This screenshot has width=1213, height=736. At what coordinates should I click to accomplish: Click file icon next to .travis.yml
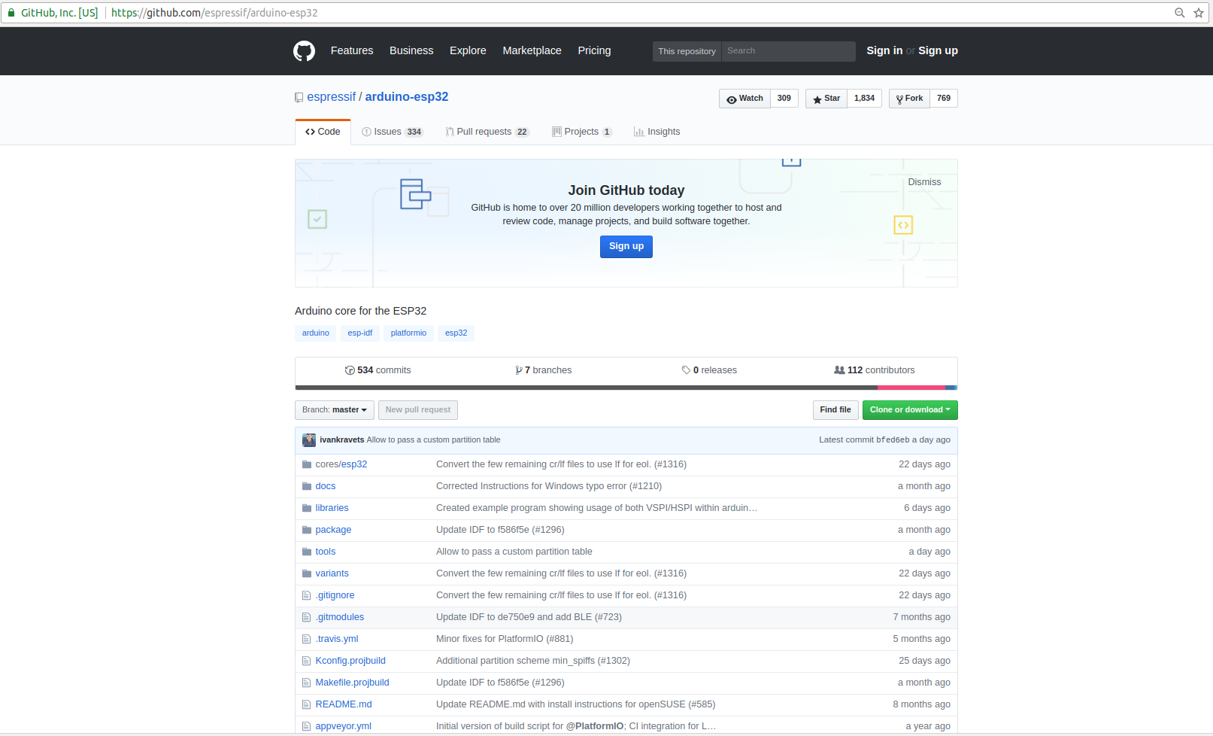coord(306,639)
